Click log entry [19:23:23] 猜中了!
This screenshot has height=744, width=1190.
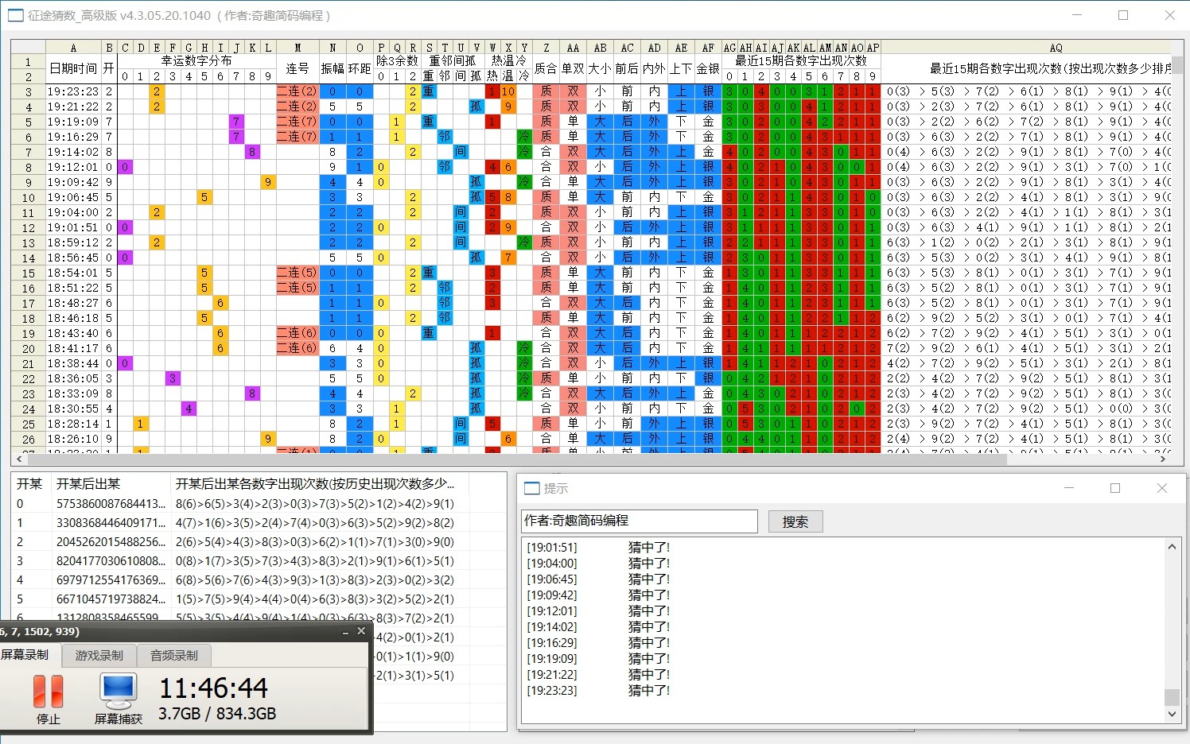pos(598,691)
